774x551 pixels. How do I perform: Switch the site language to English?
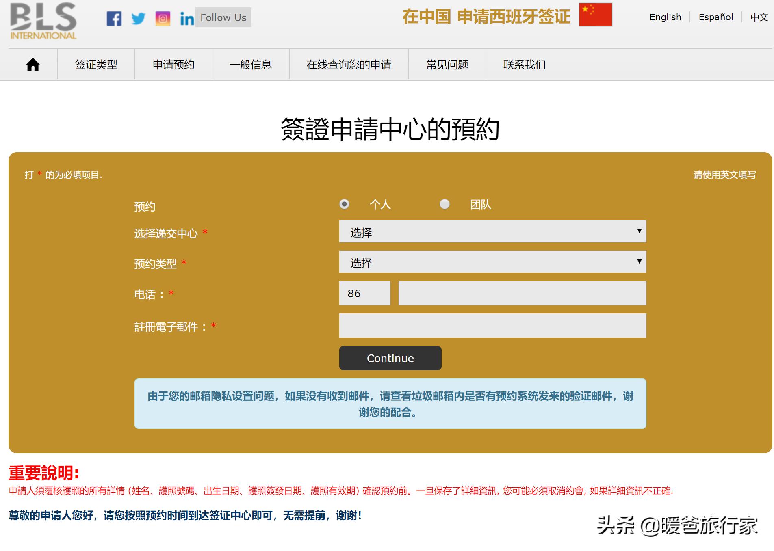click(665, 17)
